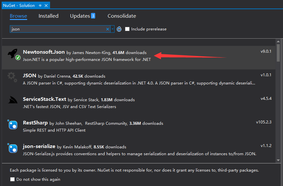Viewport: 283px width, 186px height.
Task: Click ".NET's fastest JSON, JSV and CSV" description
Action: 69,106
